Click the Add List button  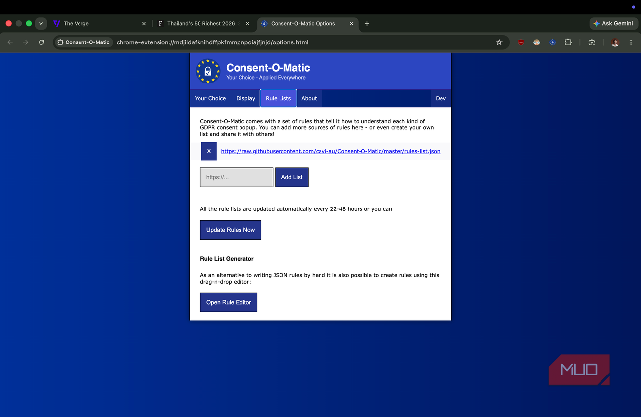tap(292, 177)
